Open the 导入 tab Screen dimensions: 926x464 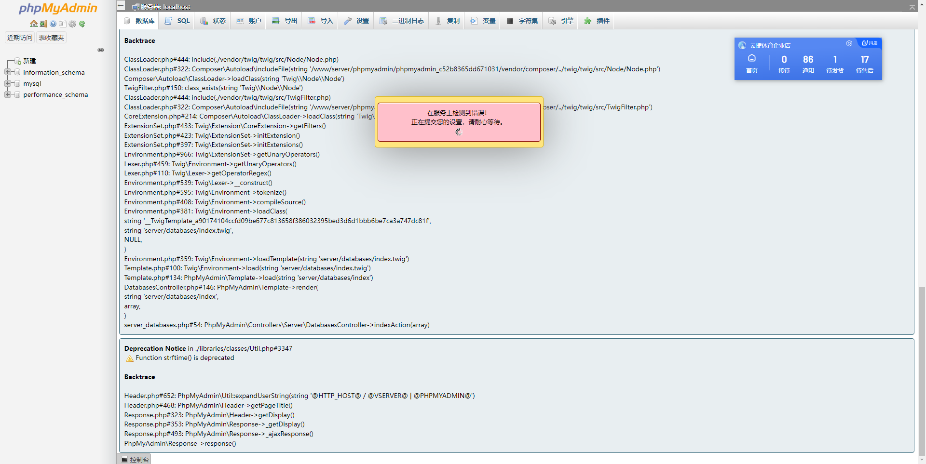pyautogui.click(x=320, y=21)
